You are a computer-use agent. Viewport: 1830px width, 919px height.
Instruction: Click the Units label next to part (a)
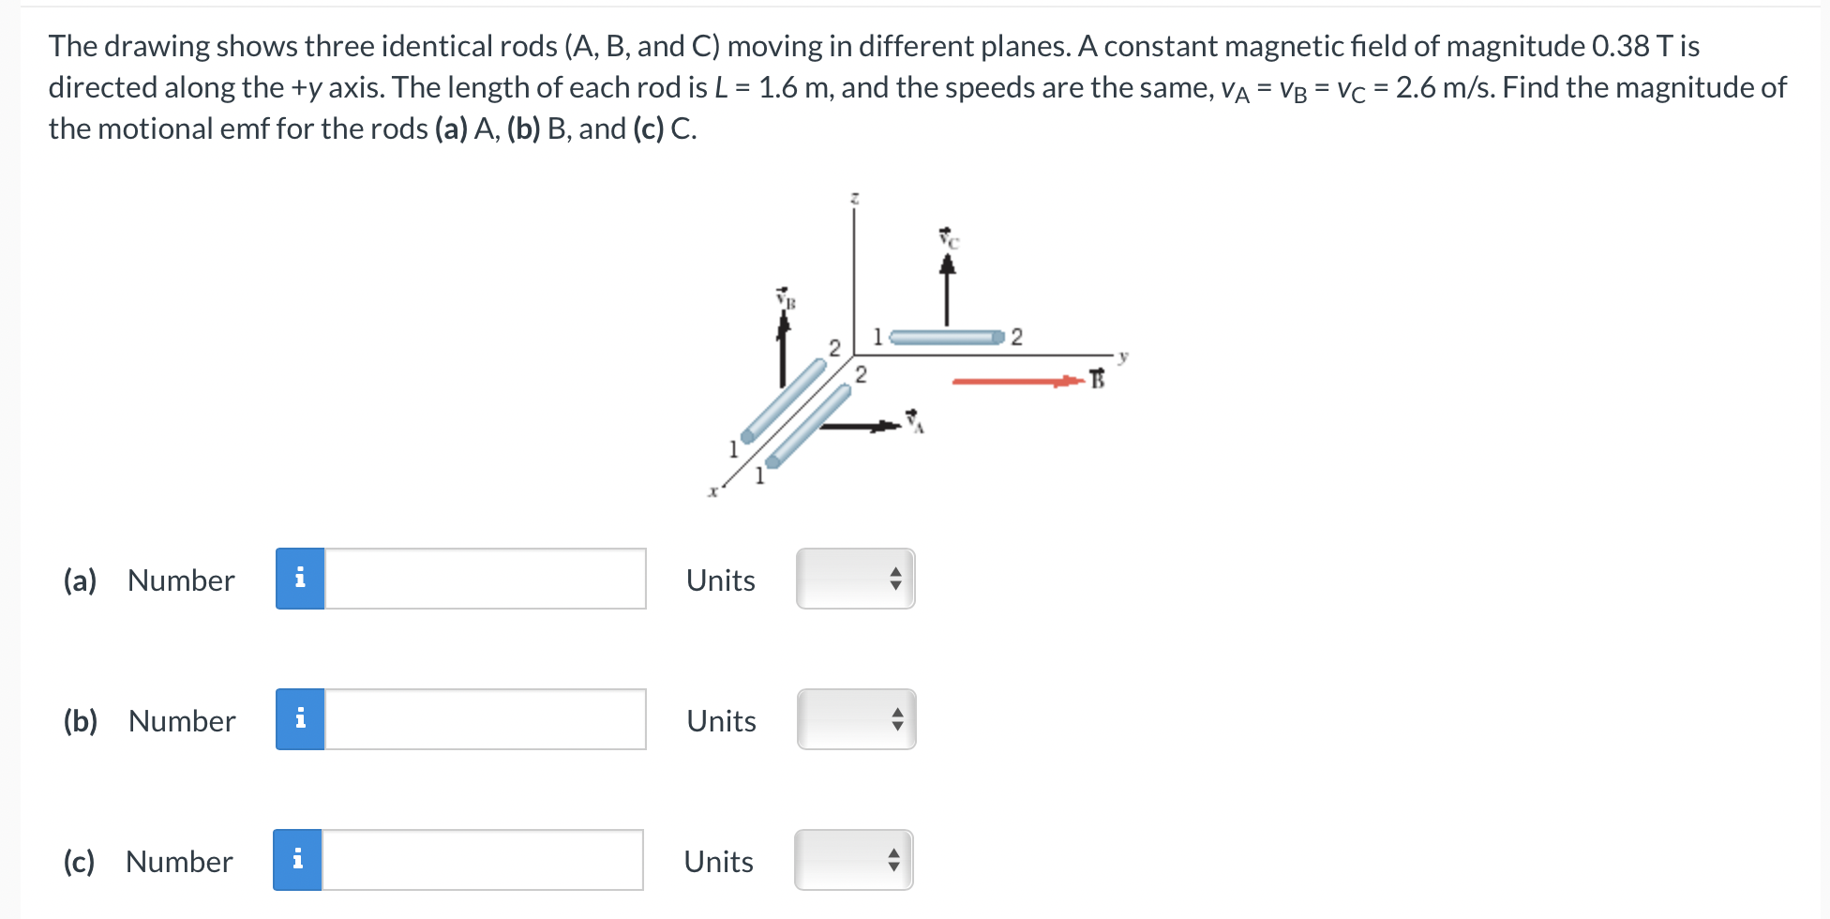719,579
